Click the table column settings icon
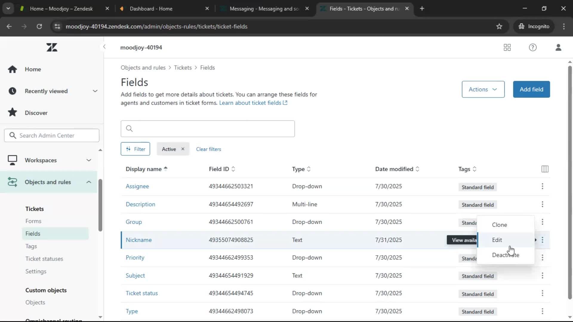 click(x=545, y=169)
